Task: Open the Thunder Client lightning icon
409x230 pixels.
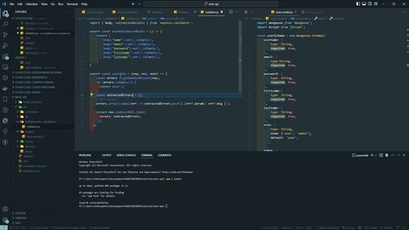Action: 5,142
